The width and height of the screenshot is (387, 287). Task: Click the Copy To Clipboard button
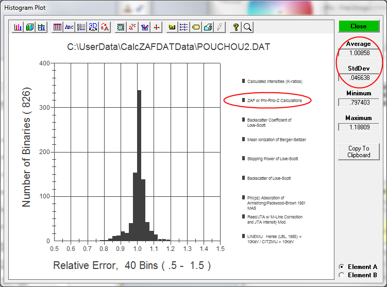(x=359, y=151)
